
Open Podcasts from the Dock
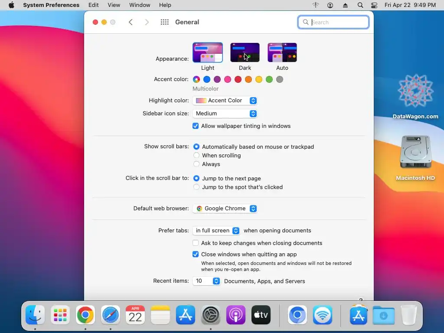(x=235, y=315)
